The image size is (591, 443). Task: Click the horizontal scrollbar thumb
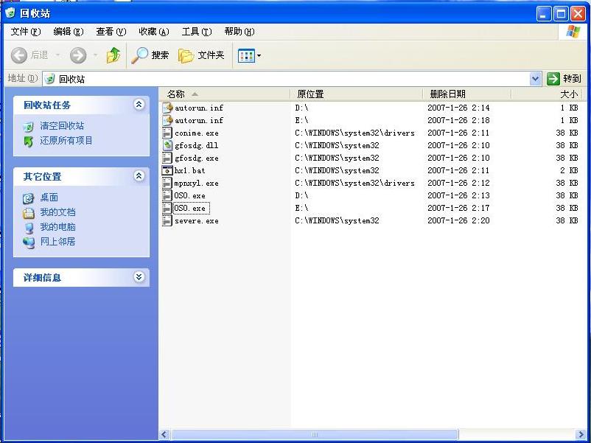pyautogui.click(x=315, y=434)
